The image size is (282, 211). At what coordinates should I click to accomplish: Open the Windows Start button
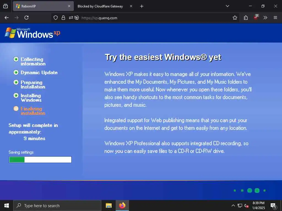[x=7, y=206]
